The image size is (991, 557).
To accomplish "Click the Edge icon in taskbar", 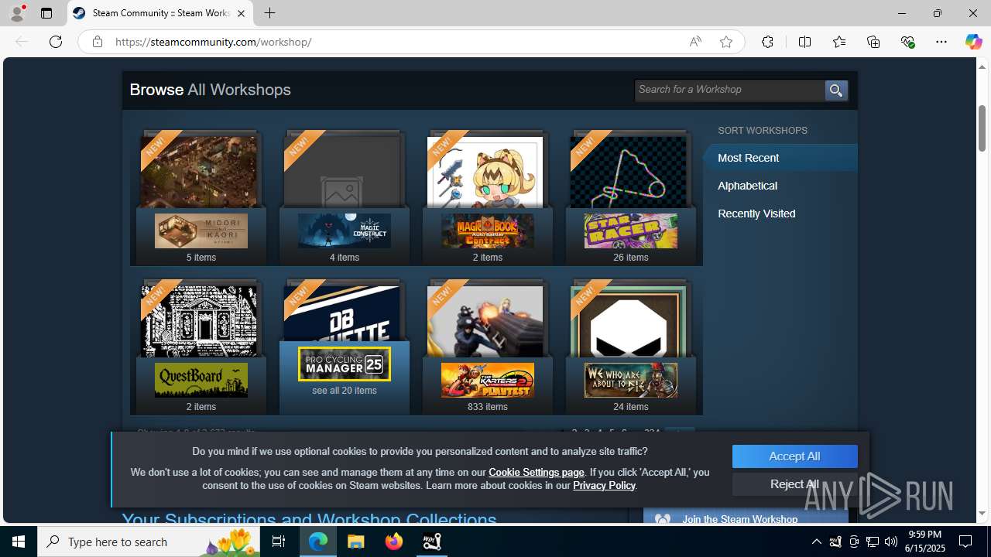I will coord(318,542).
